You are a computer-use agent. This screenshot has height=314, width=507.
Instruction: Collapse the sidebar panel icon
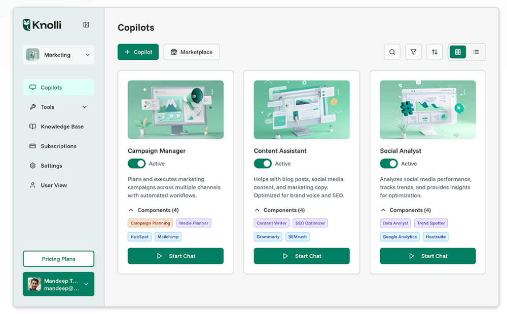[x=86, y=25]
